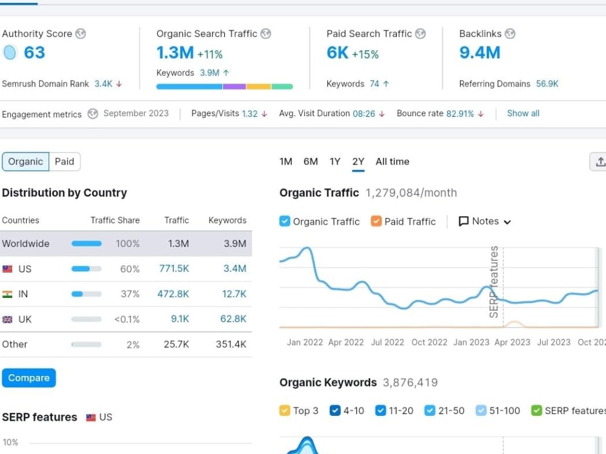Click blue segment of keywords distribution bar
This screenshot has width=606, height=454.
point(189,87)
